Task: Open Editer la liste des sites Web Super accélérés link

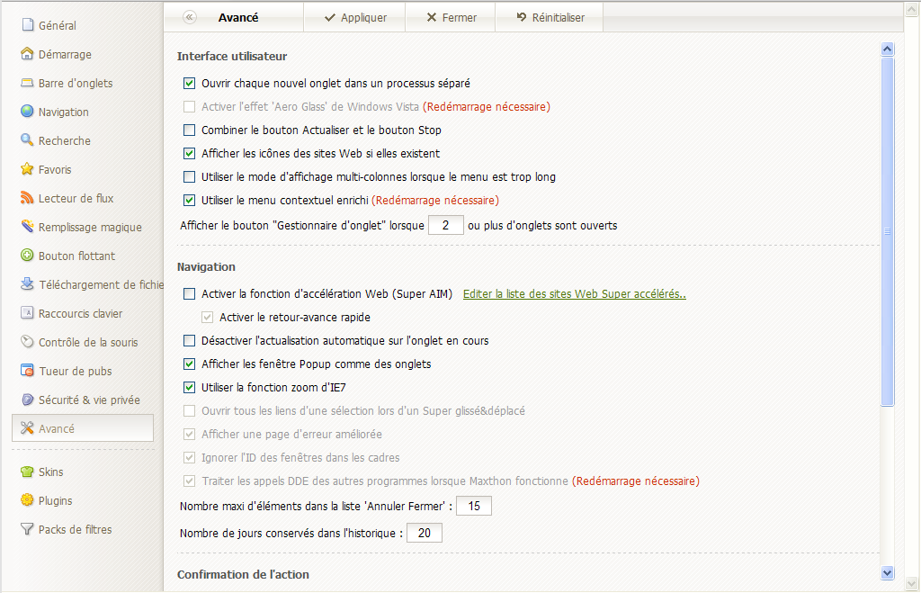Action: click(575, 294)
